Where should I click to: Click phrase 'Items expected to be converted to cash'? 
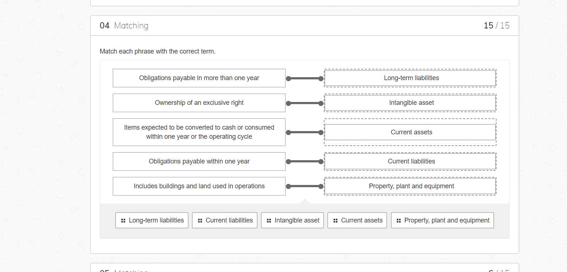coord(199,132)
